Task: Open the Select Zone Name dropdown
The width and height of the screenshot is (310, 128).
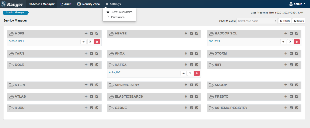Action: coord(257,21)
